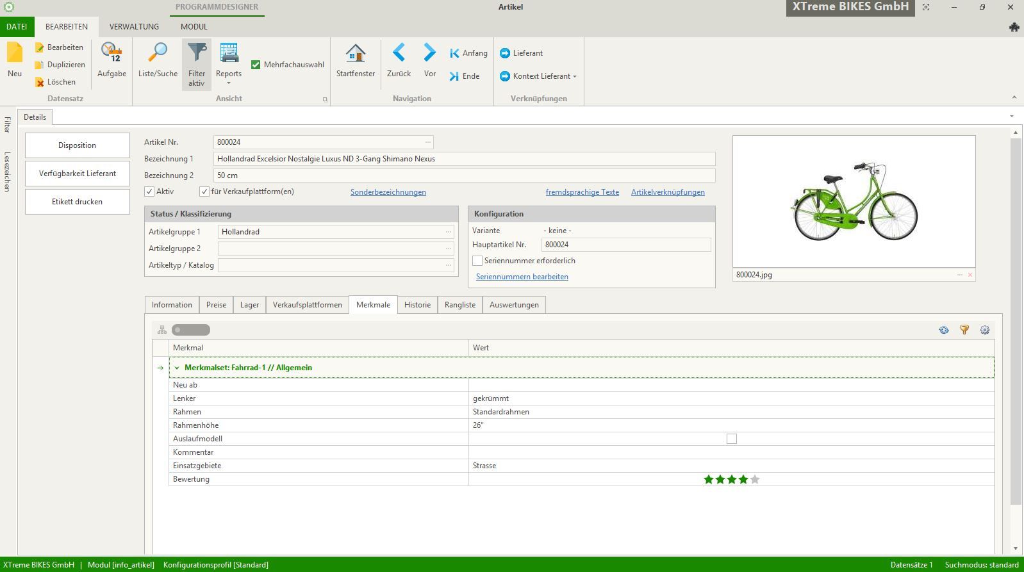Screen dimensions: 1024x572
Task: Click the refresh icon in Merkmale grid
Action: (944, 330)
